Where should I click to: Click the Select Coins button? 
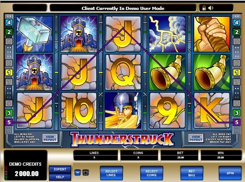(x=152, y=173)
